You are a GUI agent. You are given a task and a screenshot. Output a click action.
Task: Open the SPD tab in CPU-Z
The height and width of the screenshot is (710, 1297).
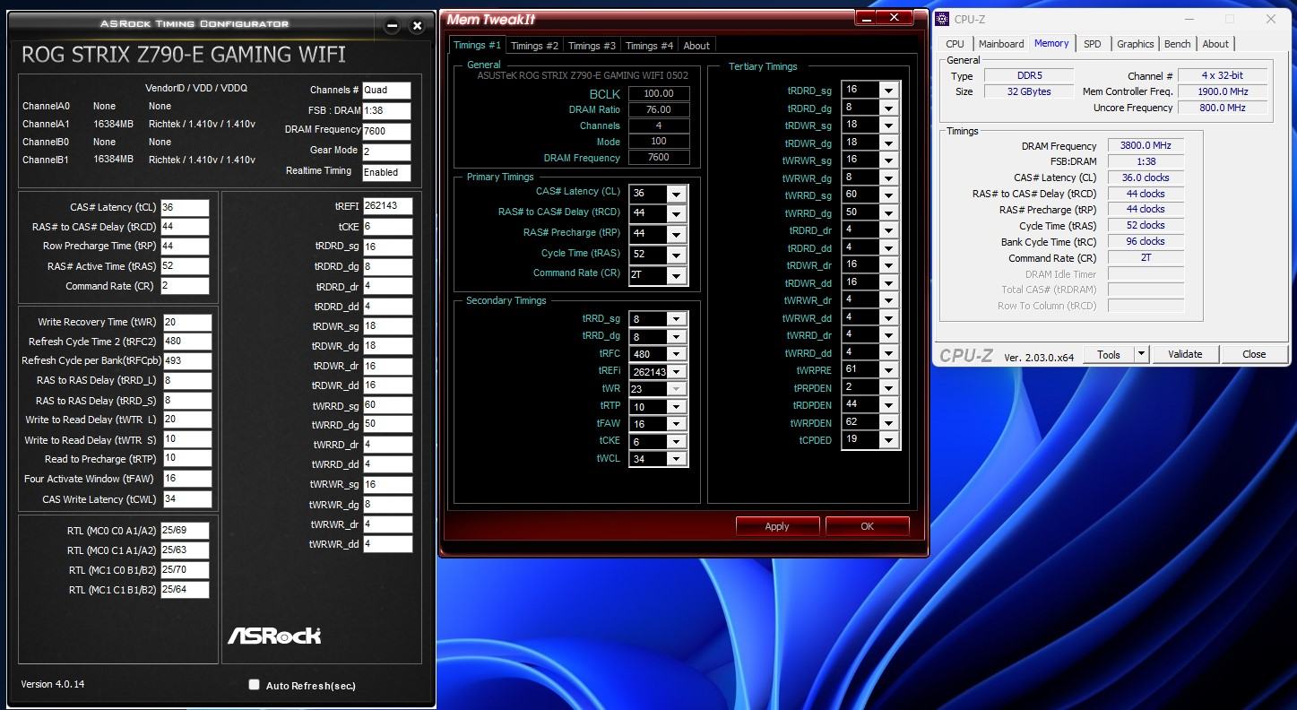(x=1092, y=44)
